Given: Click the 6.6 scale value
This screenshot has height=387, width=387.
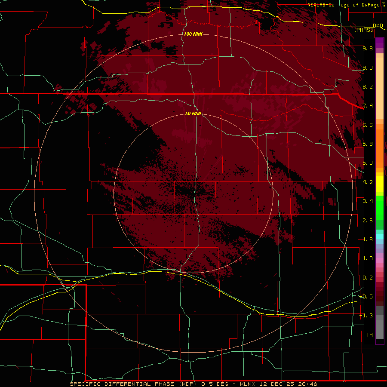Looking at the screenshot, I should pyautogui.click(x=368, y=125).
